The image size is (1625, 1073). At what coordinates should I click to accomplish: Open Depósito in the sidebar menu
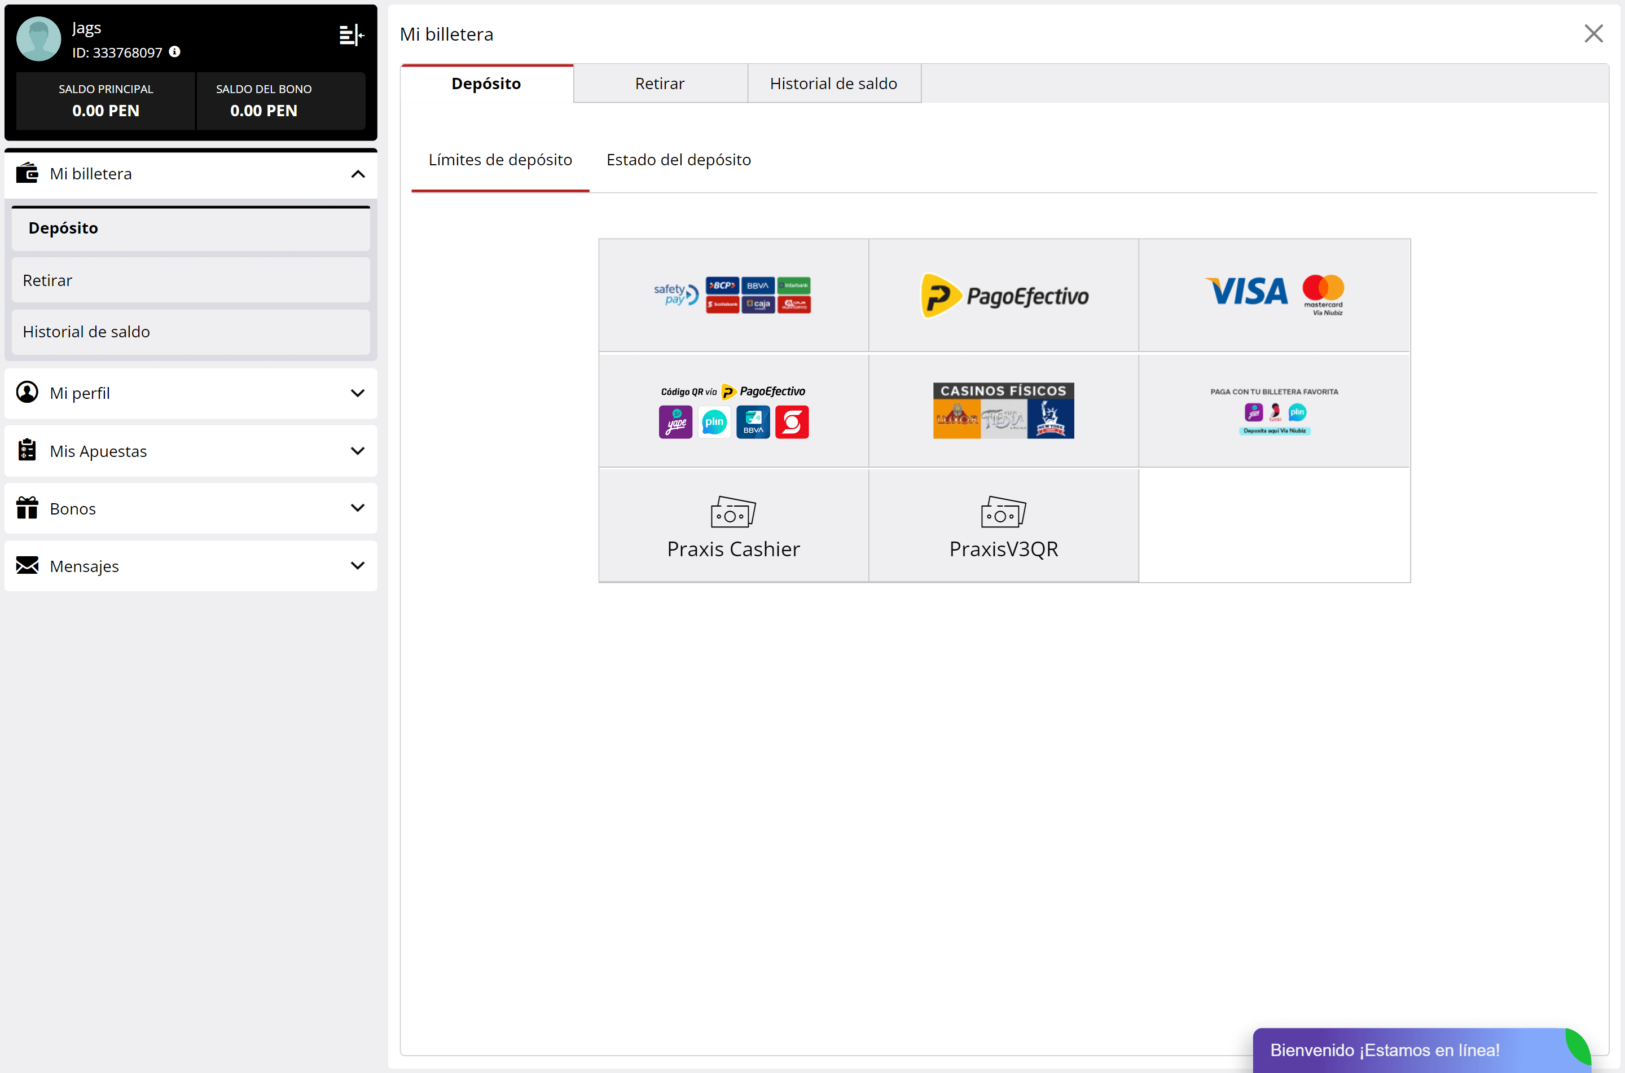(191, 228)
